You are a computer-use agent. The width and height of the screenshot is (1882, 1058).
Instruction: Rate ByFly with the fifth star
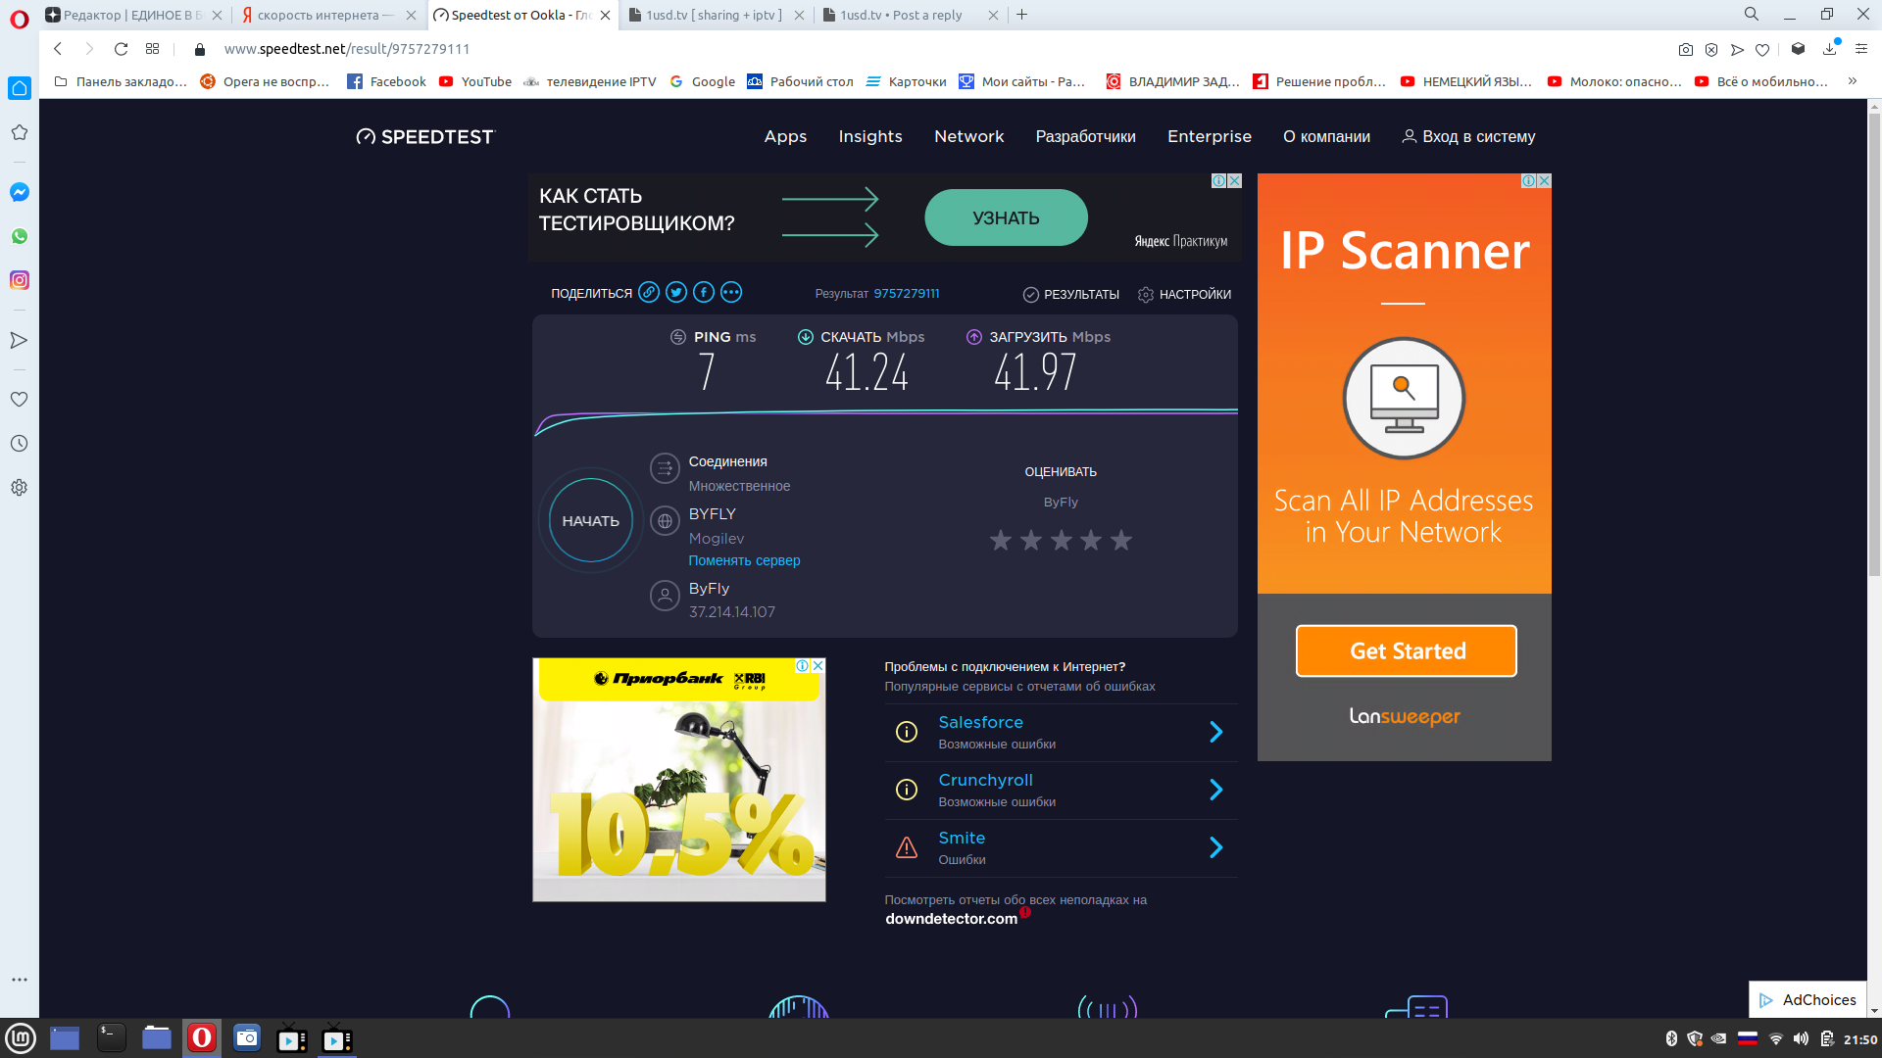(1121, 540)
